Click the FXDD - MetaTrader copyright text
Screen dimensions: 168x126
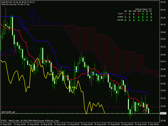[x=30, y=121]
